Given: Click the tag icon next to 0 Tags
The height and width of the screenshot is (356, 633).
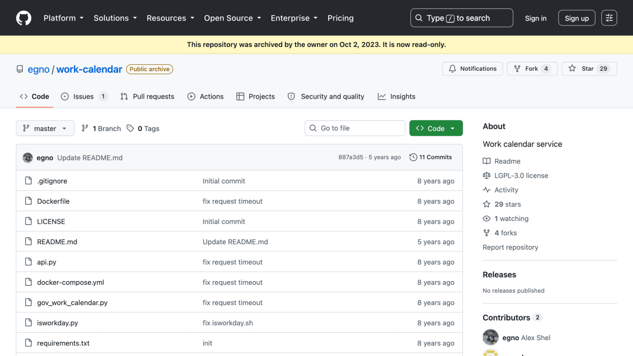Looking at the screenshot, I should pyautogui.click(x=130, y=128).
